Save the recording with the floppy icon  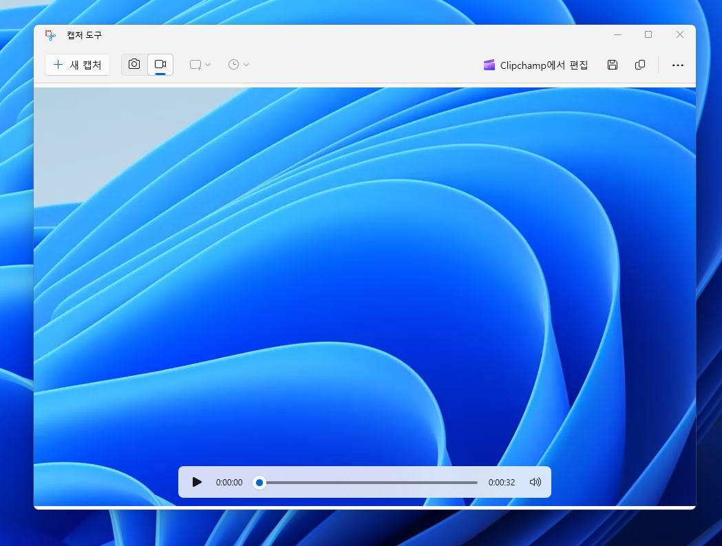[x=612, y=65]
